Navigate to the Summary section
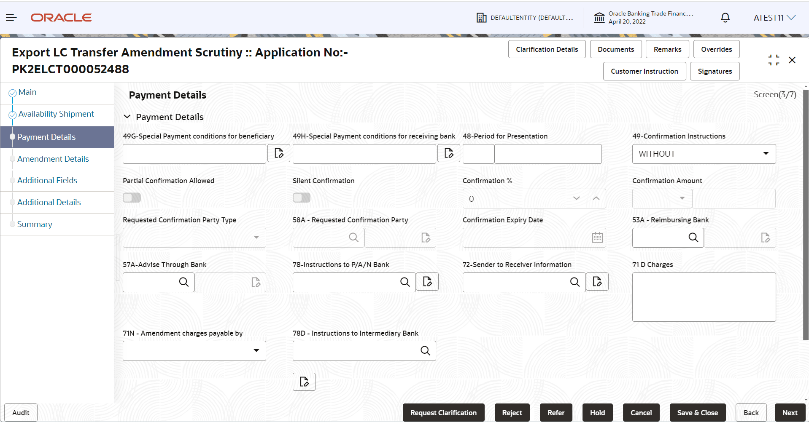Screen dimensions: 809x422 tap(34, 224)
